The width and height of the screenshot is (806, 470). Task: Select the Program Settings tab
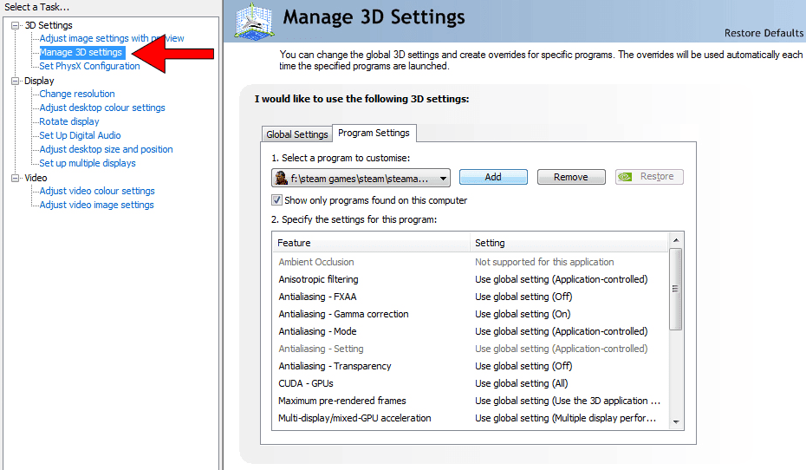pos(374,133)
